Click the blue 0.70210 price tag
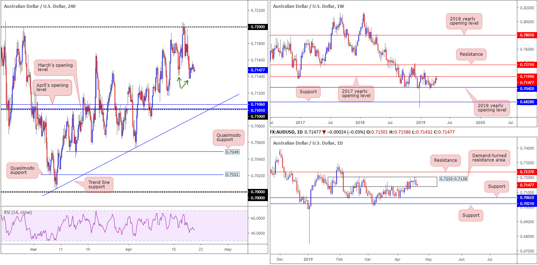The height and width of the screenshot is (265, 538). click(527, 204)
